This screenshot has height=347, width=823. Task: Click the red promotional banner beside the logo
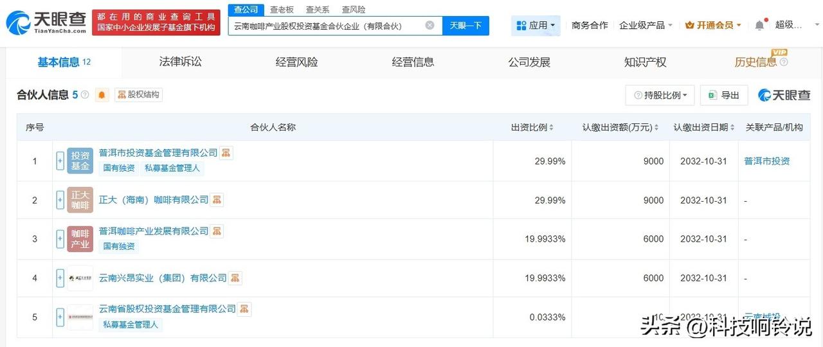tap(156, 22)
